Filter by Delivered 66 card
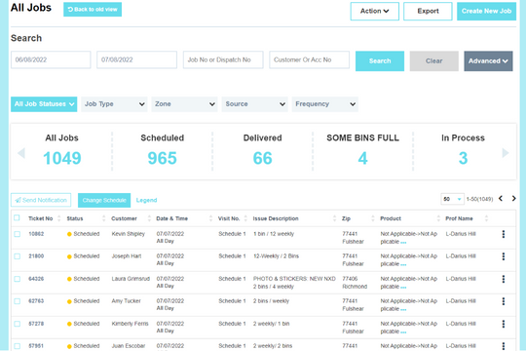The width and height of the screenshot is (526, 351). pos(263,151)
